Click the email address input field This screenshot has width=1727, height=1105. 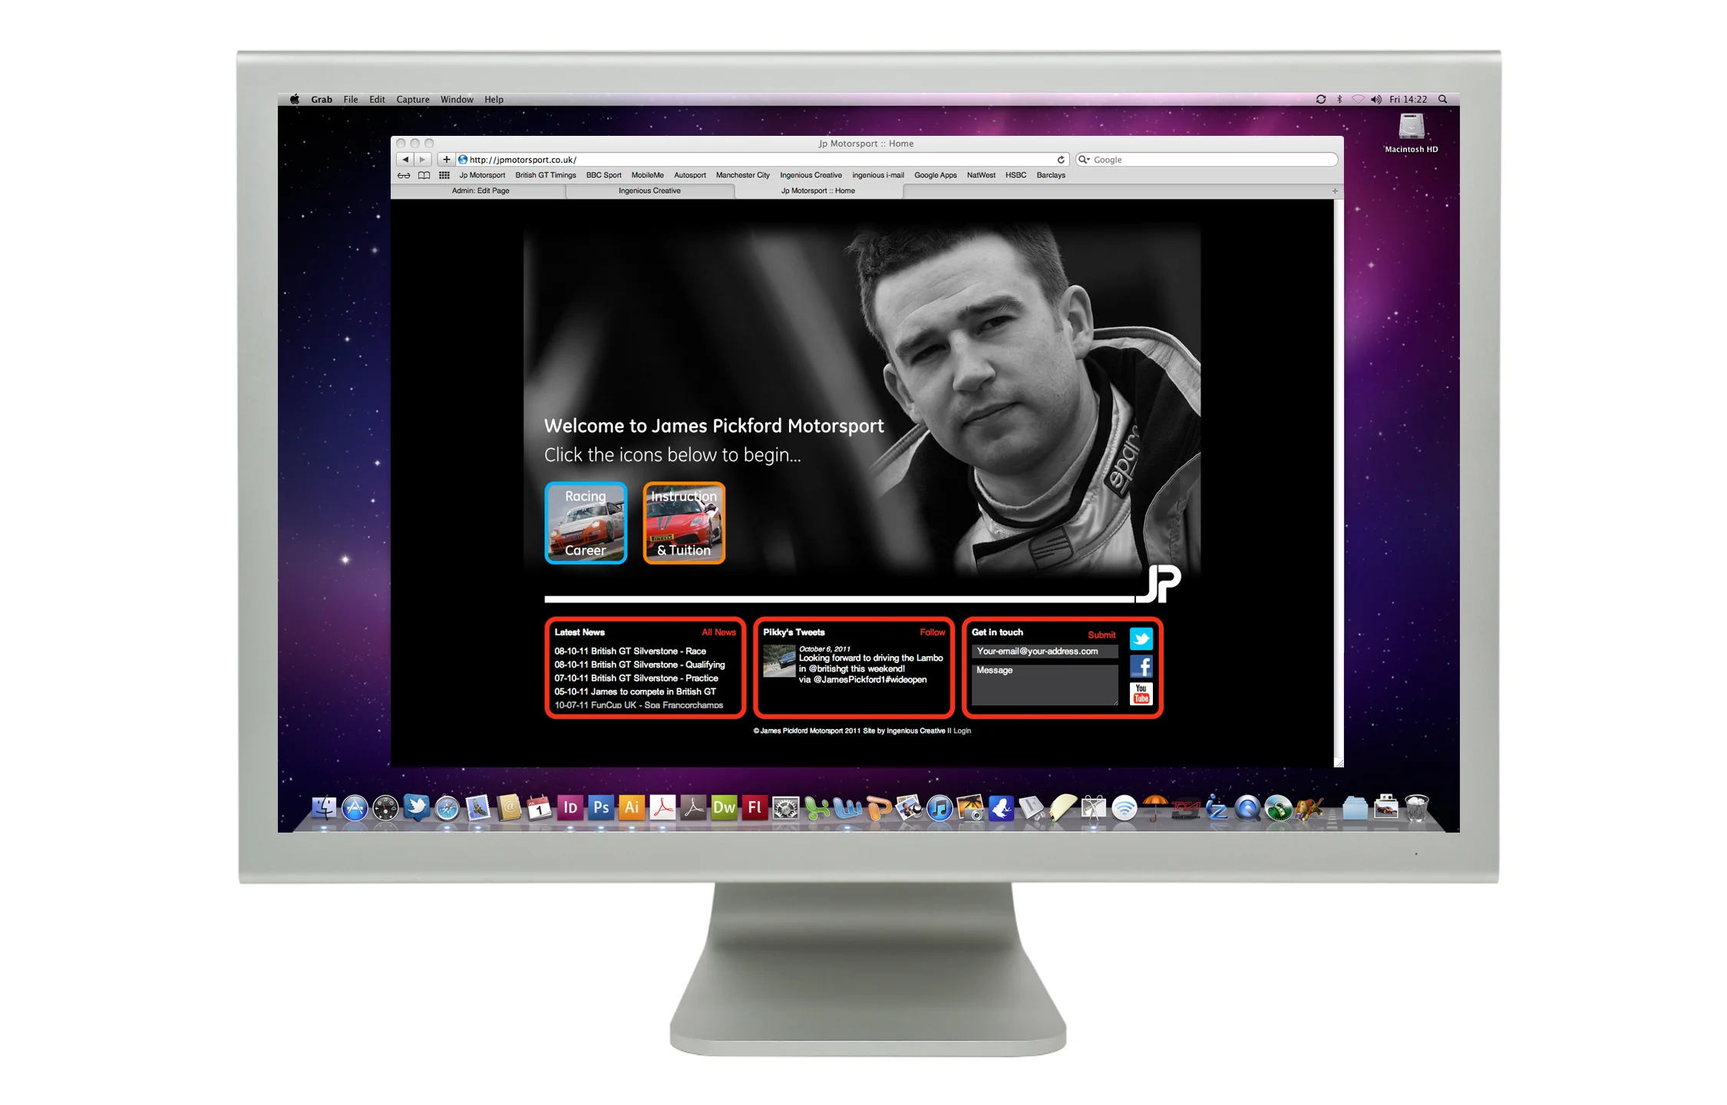[x=1045, y=651]
